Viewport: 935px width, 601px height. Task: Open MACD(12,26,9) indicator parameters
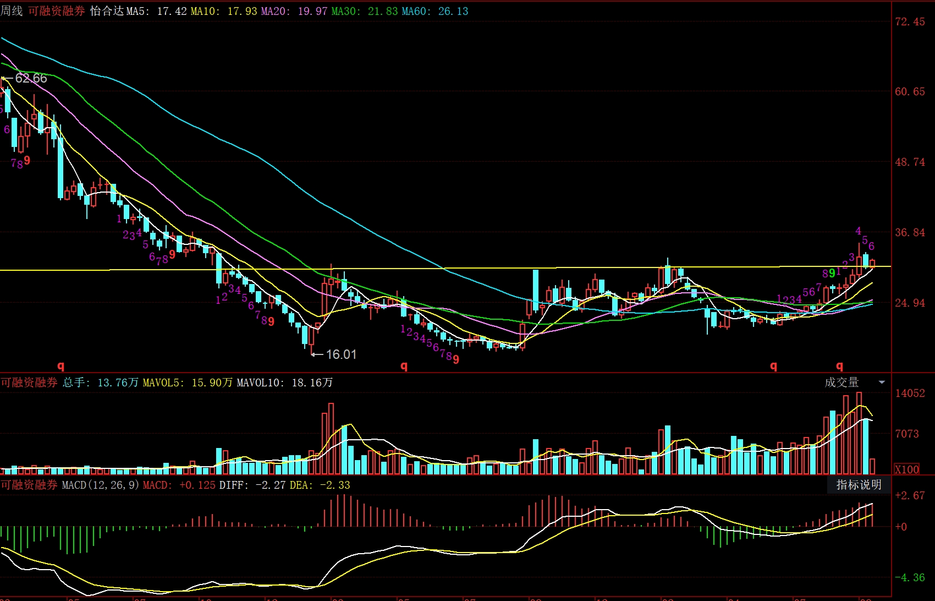[100, 485]
